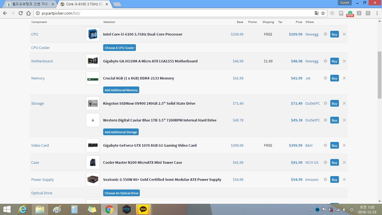Show hidden system tray icons
This screenshot has width=382, height=215.
(x=311, y=210)
